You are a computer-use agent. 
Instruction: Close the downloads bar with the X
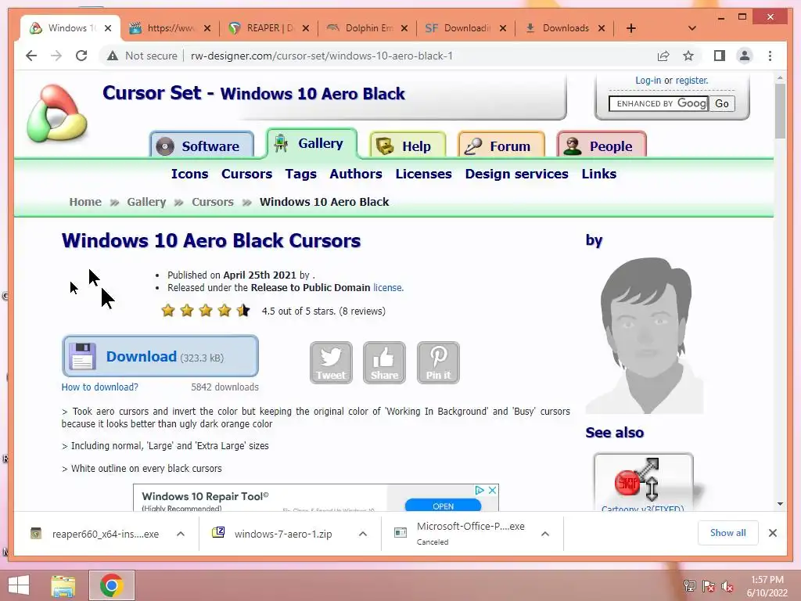(772, 533)
